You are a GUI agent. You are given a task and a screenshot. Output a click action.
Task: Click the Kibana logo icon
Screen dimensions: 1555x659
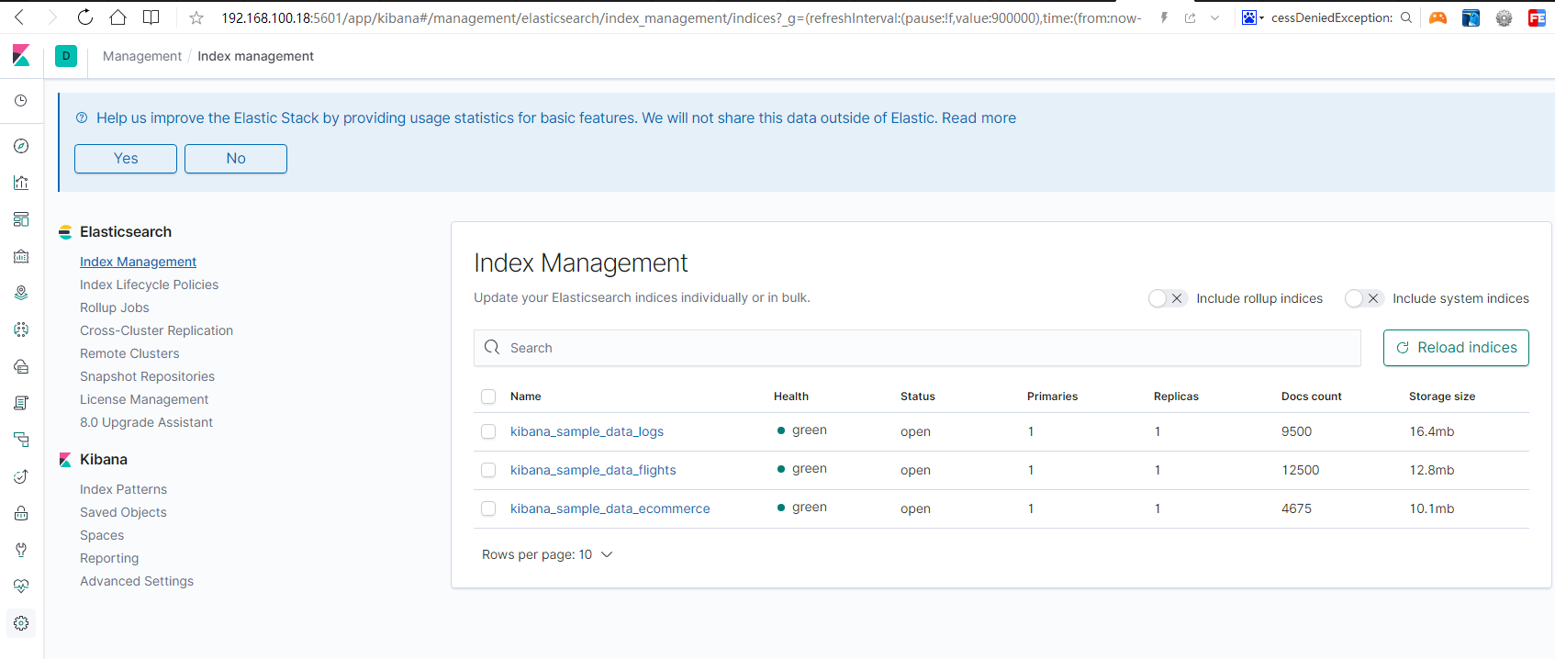tap(21, 56)
